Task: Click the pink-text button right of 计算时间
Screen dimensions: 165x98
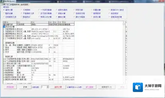Action: pyautogui.click(x=89, y=87)
